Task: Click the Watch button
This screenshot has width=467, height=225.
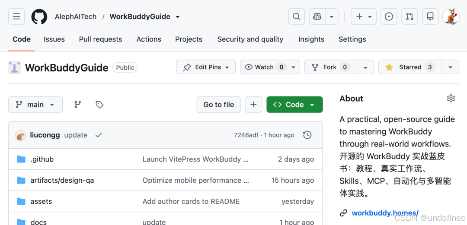Action: click(x=264, y=67)
